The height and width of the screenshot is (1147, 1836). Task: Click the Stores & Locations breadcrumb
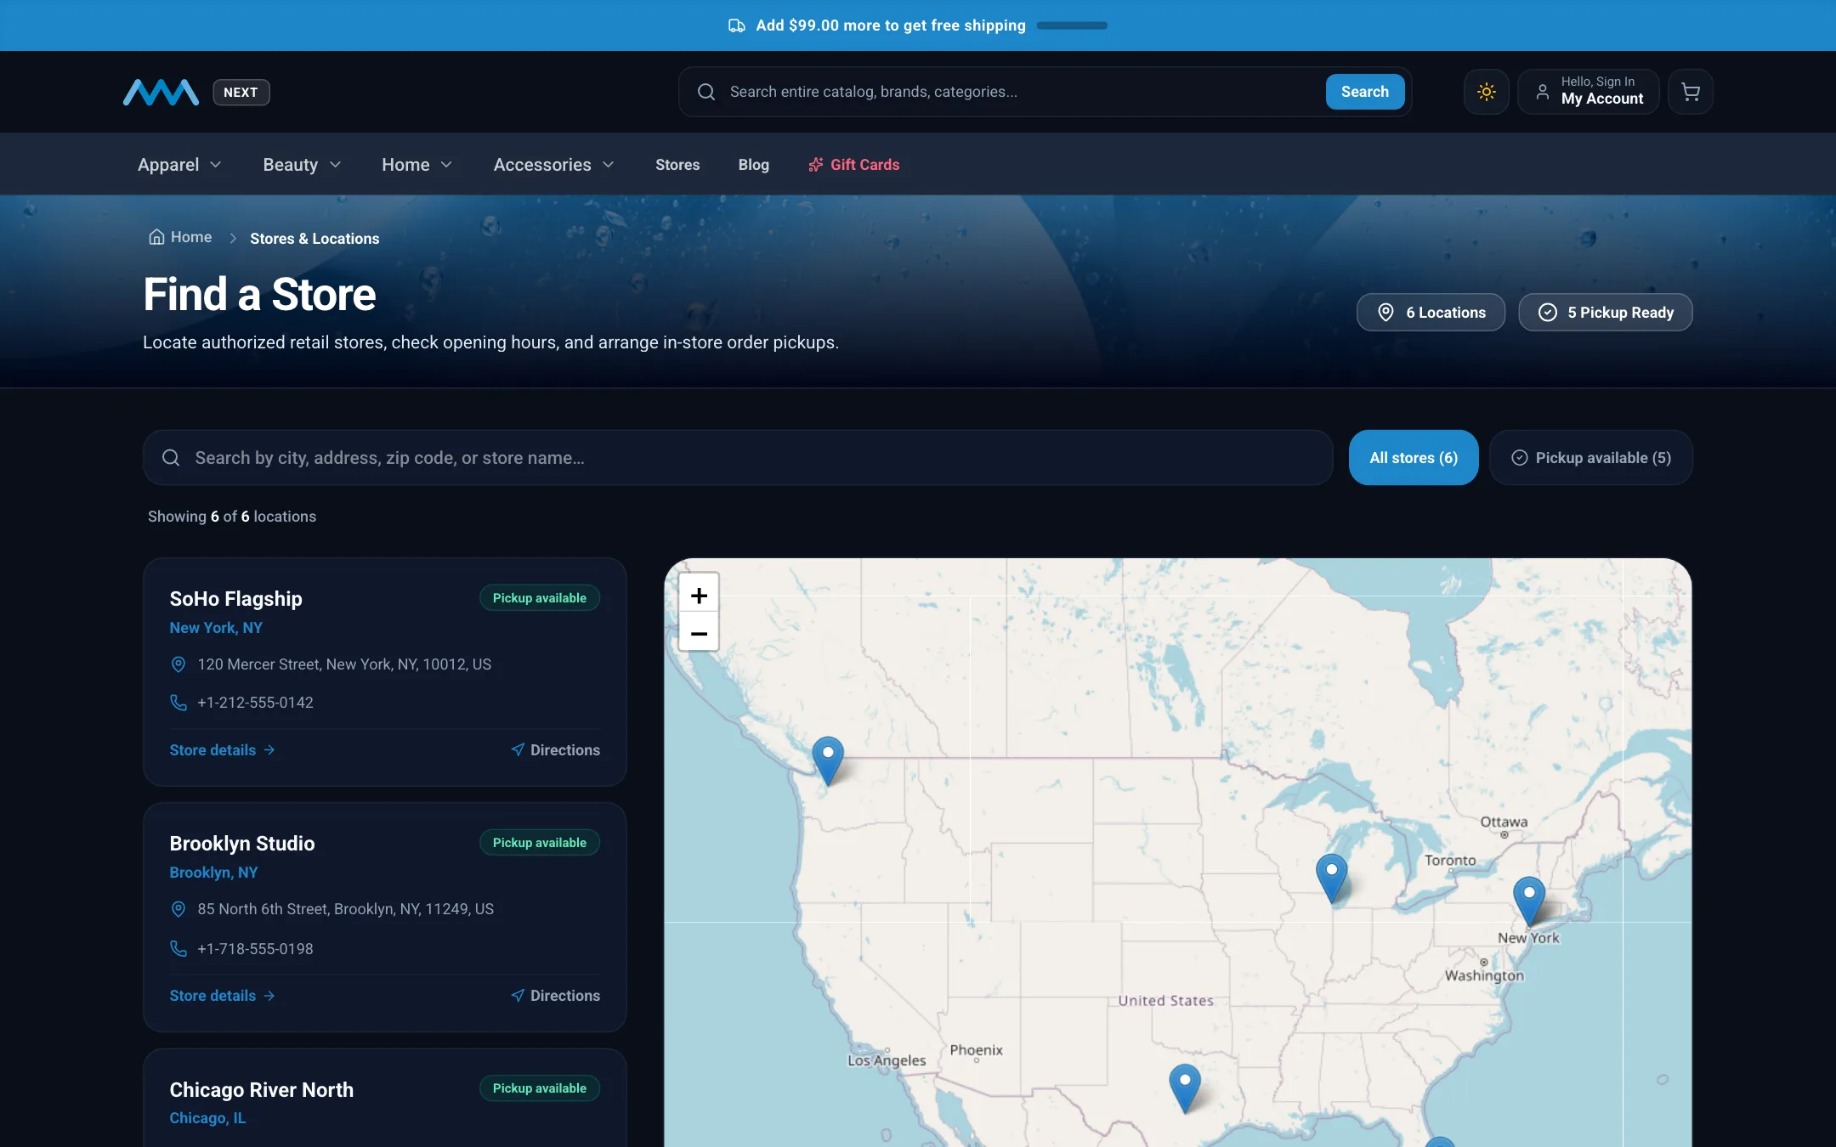click(x=314, y=239)
